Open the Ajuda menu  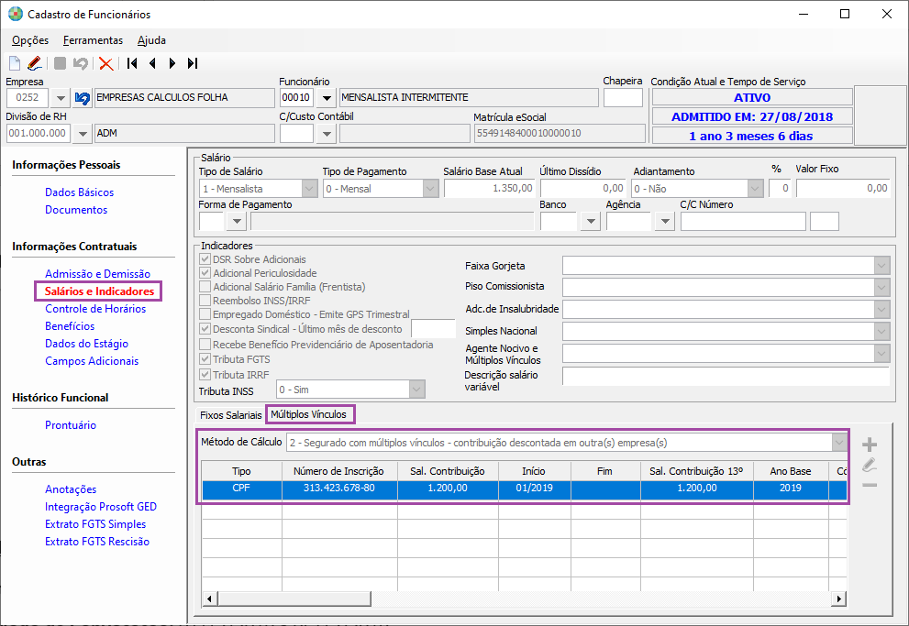152,40
